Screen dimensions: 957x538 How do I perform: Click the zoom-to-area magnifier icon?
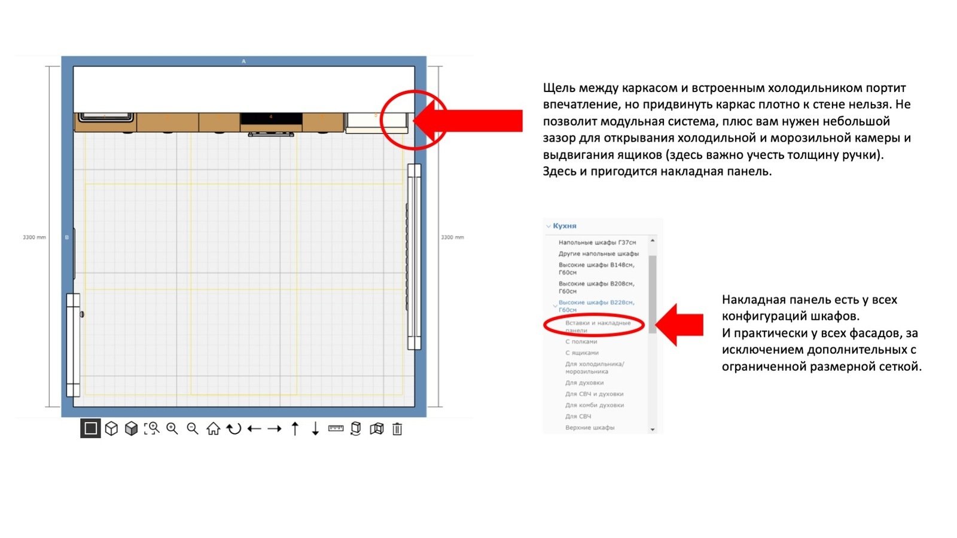152,429
